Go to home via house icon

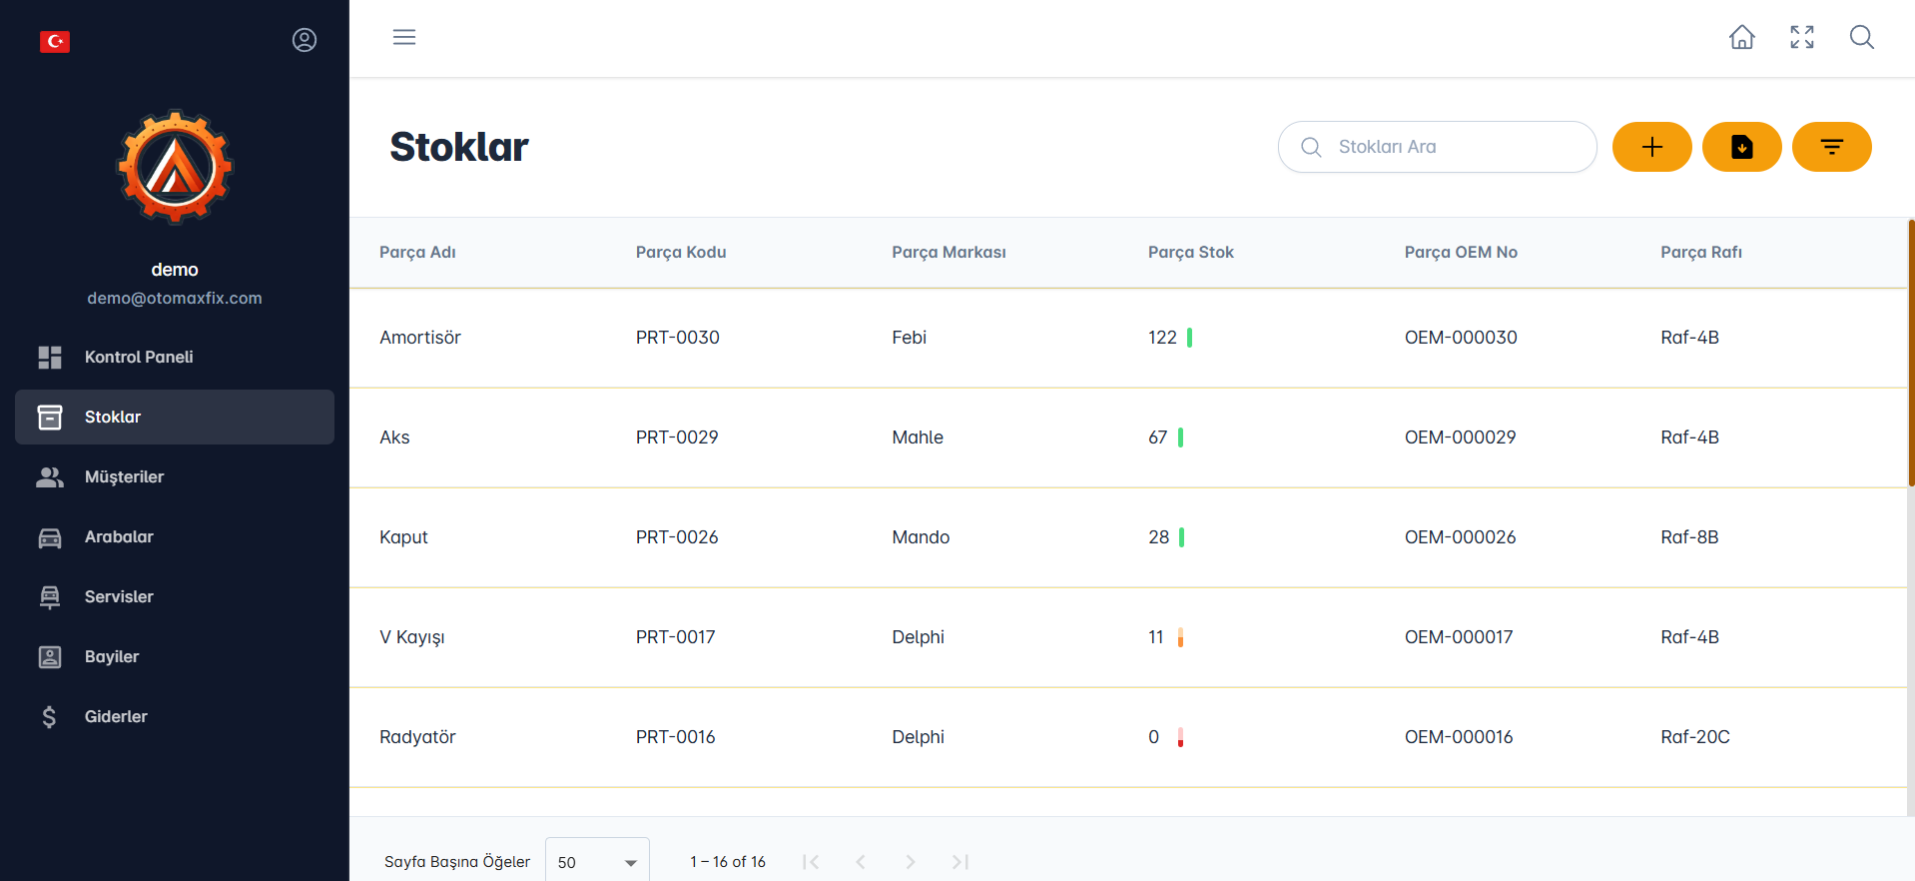(x=1742, y=37)
